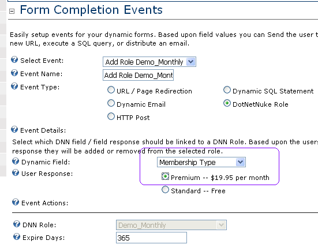The width and height of the screenshot is (318, 248).
Task: Open help icon for Event Actions
Action: click(x=16, y=202)
